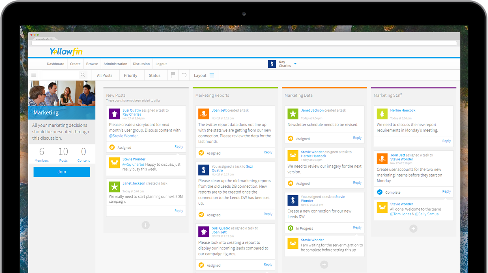The width and height of the screenshot is (488, 273).
Task: Click the Join button
Action: (62, 172)
